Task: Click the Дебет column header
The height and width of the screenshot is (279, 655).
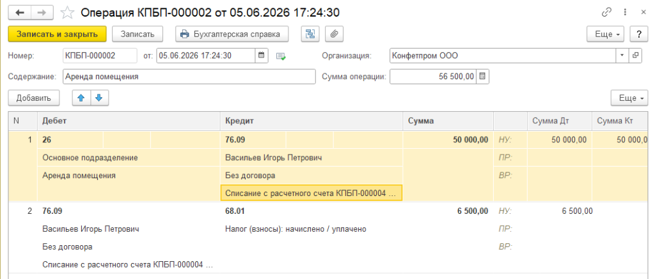Action: pyautogui.click(x=129, y=121)
